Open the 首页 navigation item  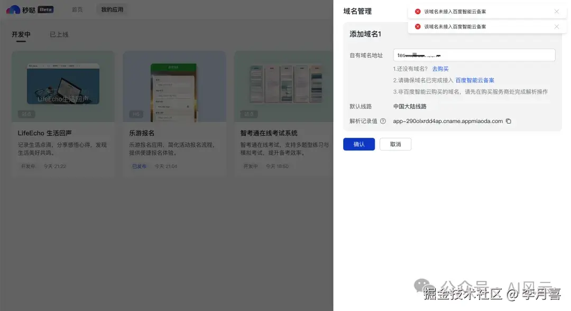pos(78,9)
